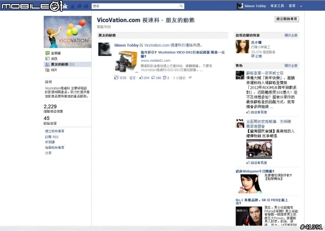
Task: Click the 收回 unlike link under the post
Action: click(123, 78)
